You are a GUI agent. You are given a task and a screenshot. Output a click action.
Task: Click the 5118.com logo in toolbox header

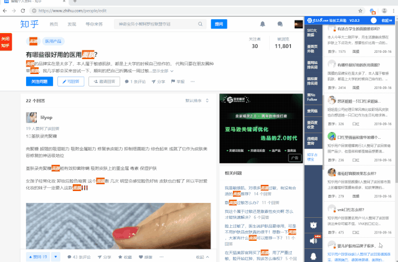(x=317, y=21)
